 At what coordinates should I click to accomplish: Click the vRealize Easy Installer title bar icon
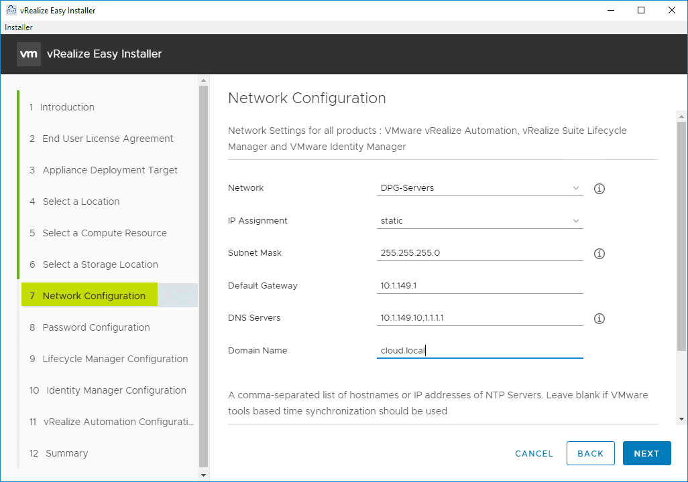pyautogui.click(x=10, y=10)
